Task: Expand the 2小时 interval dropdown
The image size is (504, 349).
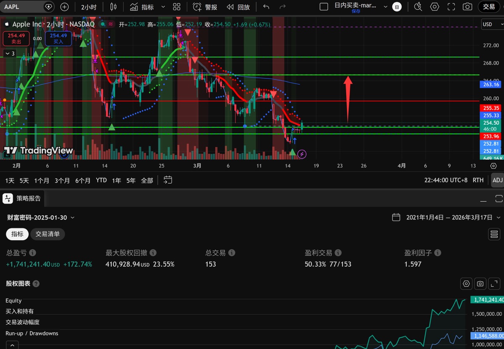Action: (89, 7)
